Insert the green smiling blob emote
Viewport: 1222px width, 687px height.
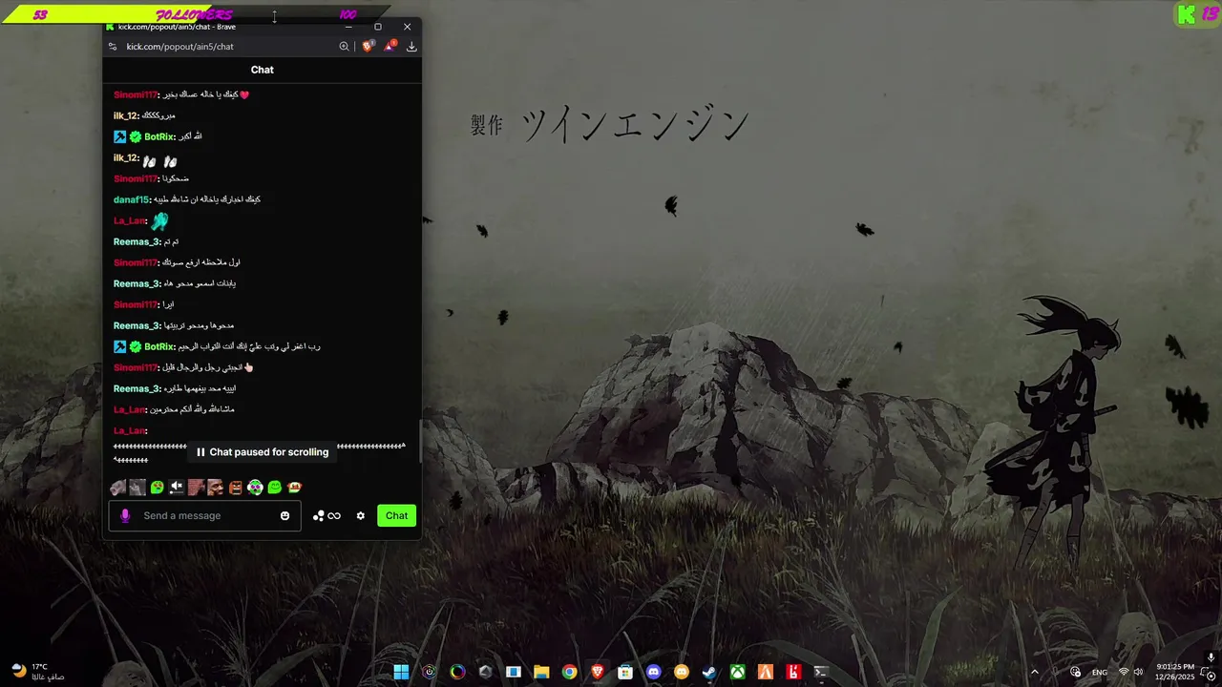[x=275, y=488]
